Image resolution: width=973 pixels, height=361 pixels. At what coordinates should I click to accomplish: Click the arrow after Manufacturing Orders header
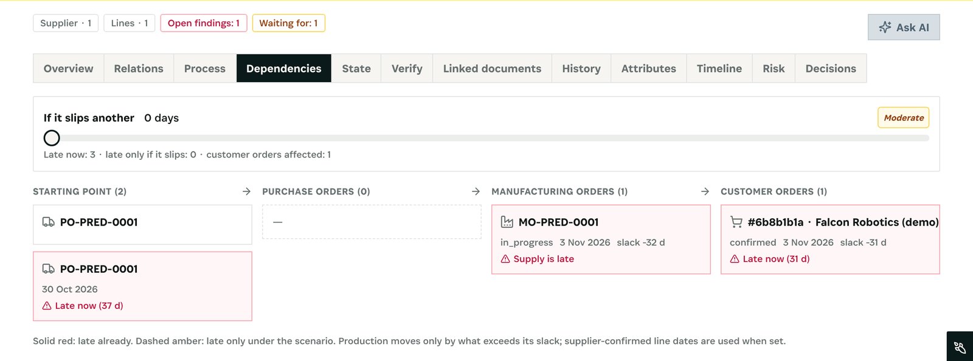click(x=705, y=191)
